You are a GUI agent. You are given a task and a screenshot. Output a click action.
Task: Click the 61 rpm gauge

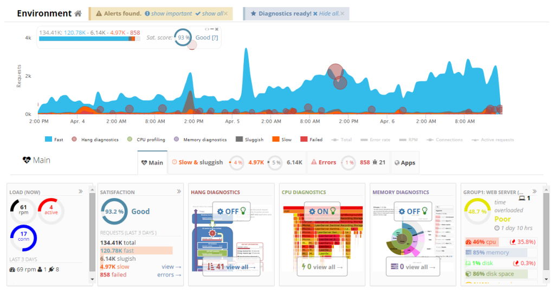pyautogui.click(x=23, y=210)
